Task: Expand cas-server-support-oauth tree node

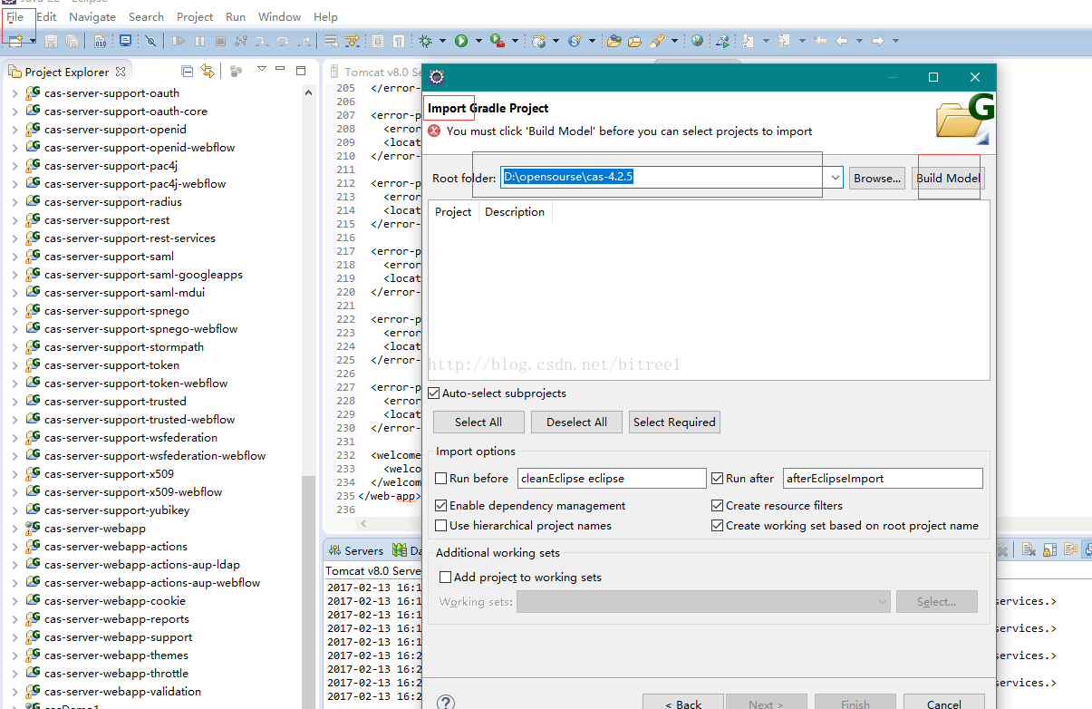Action: [x=14, y=93]
